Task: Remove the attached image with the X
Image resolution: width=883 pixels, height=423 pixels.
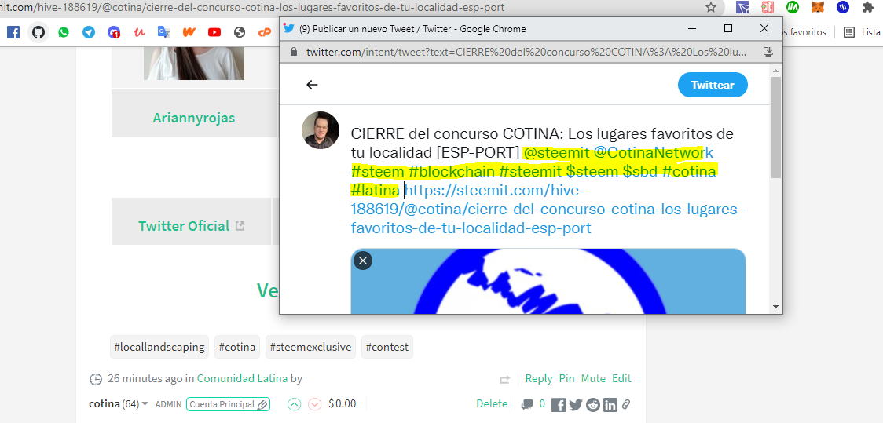Action: click(363, 261)
